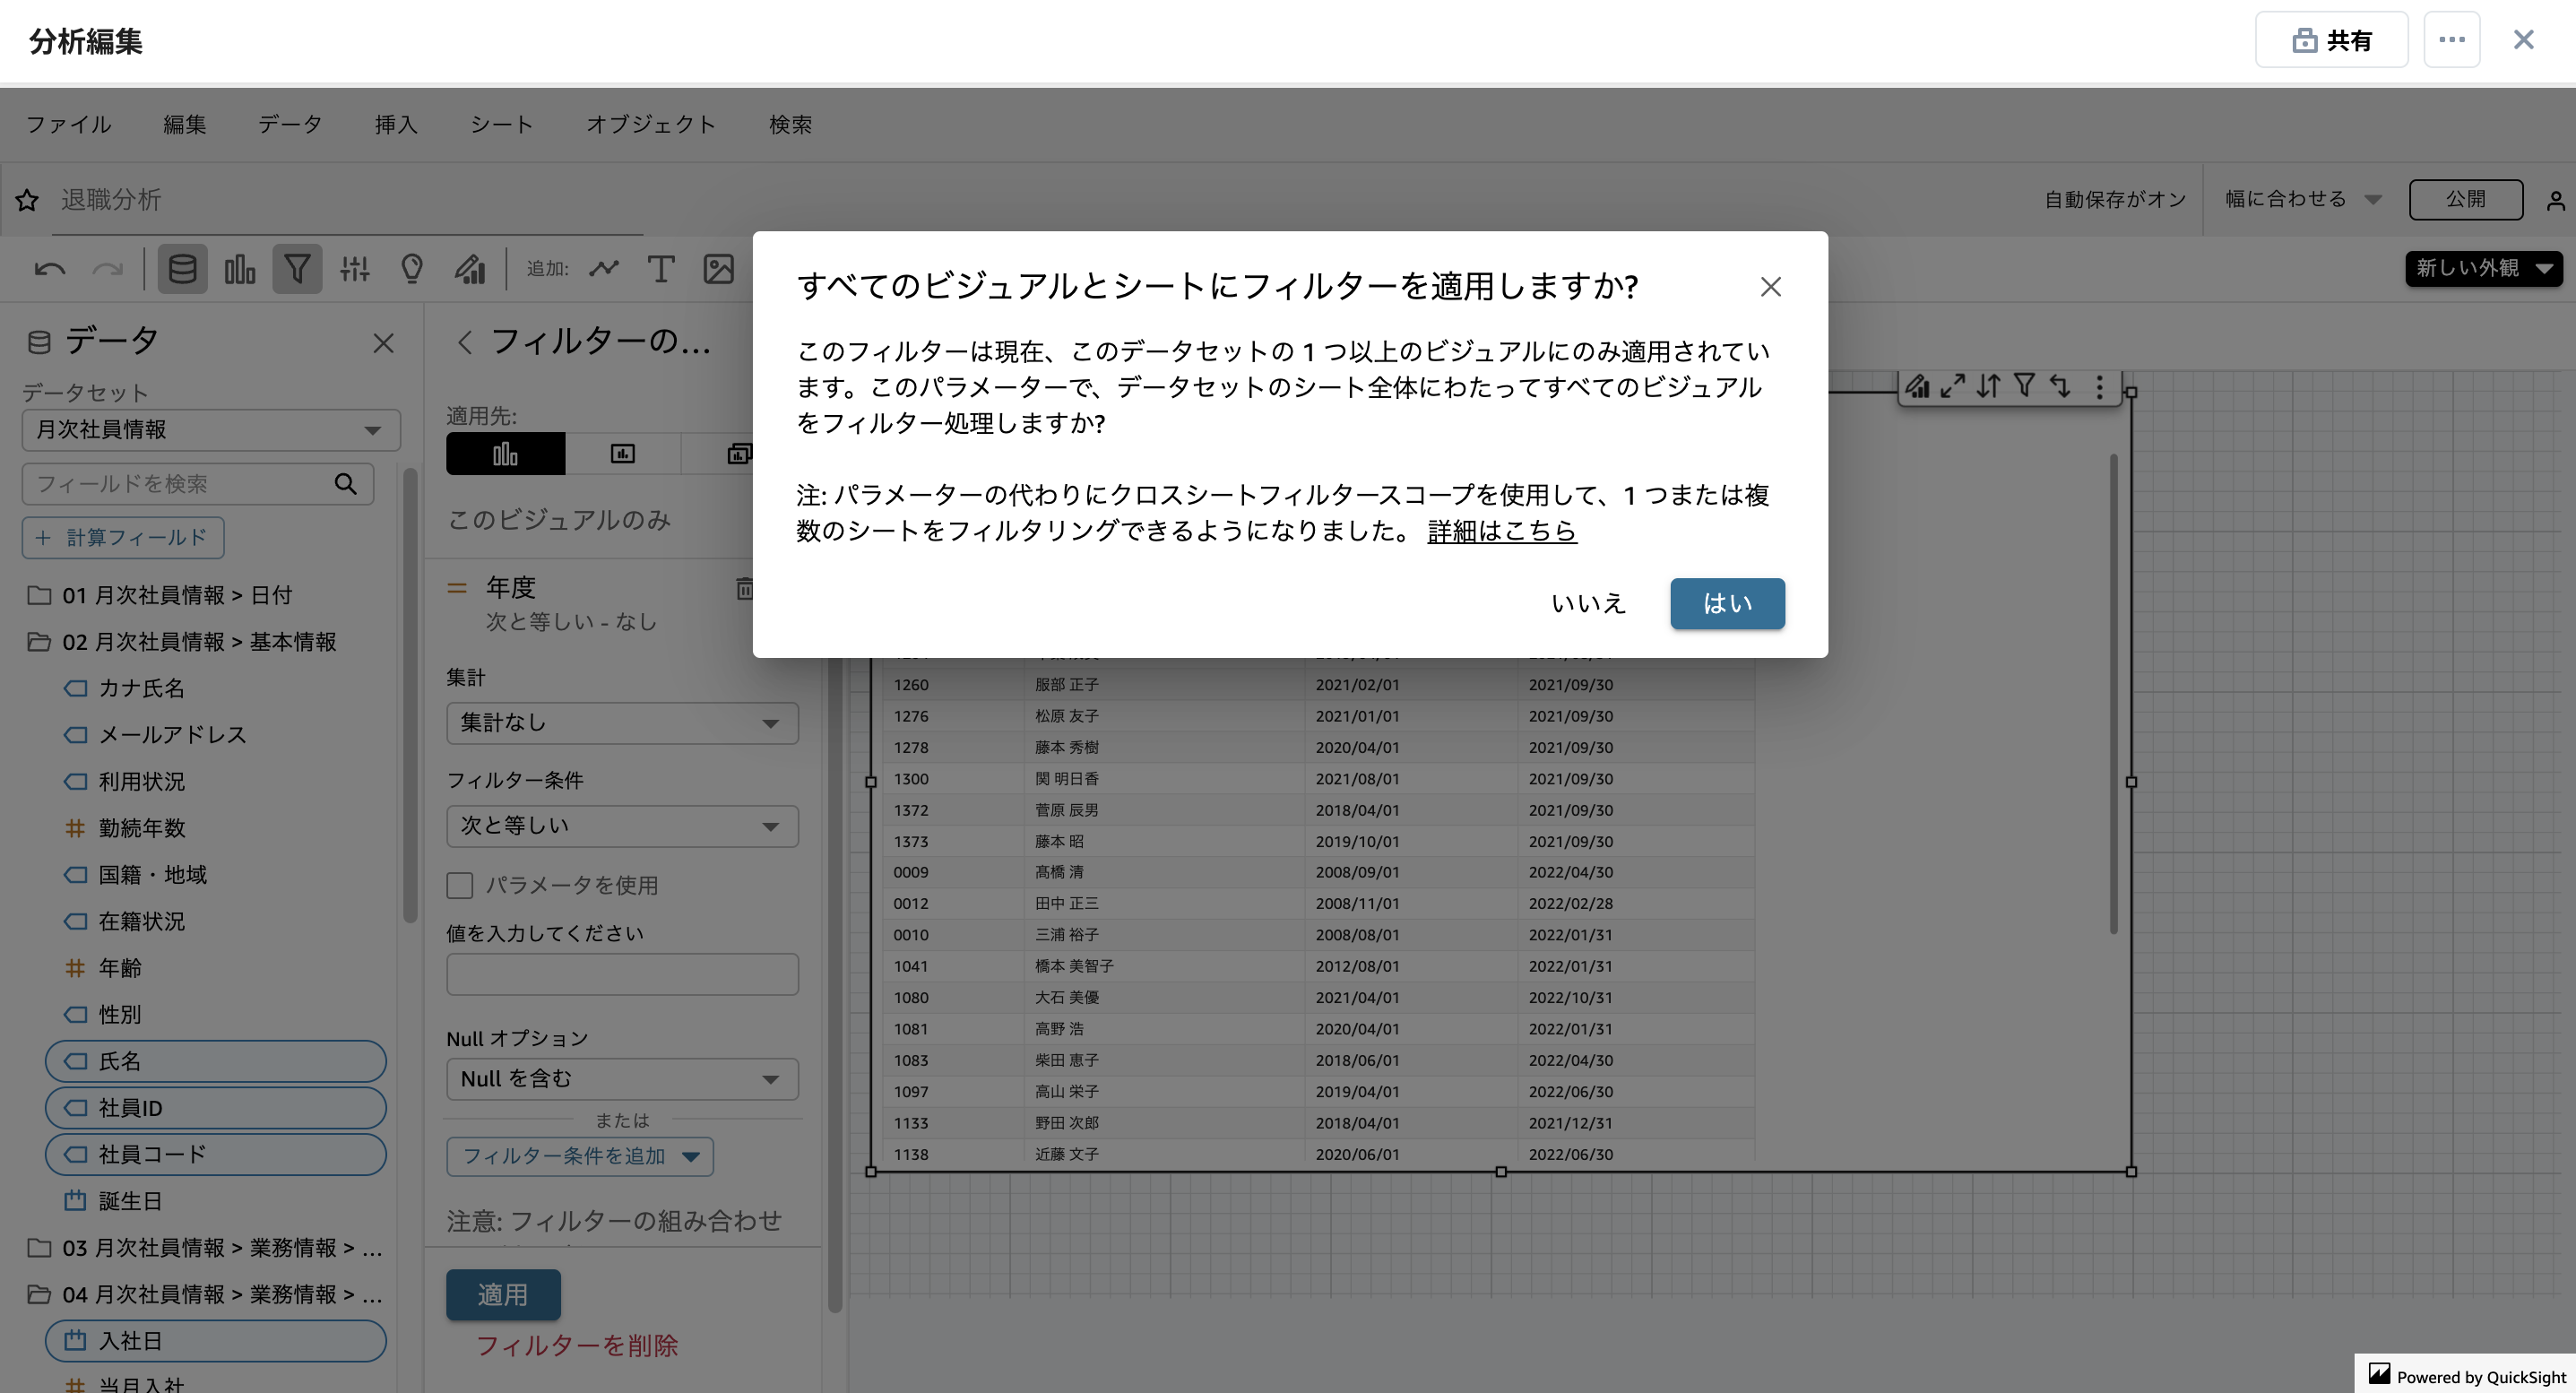Open the parameters controls icon

pyautogui.click(x=355, y=269)
